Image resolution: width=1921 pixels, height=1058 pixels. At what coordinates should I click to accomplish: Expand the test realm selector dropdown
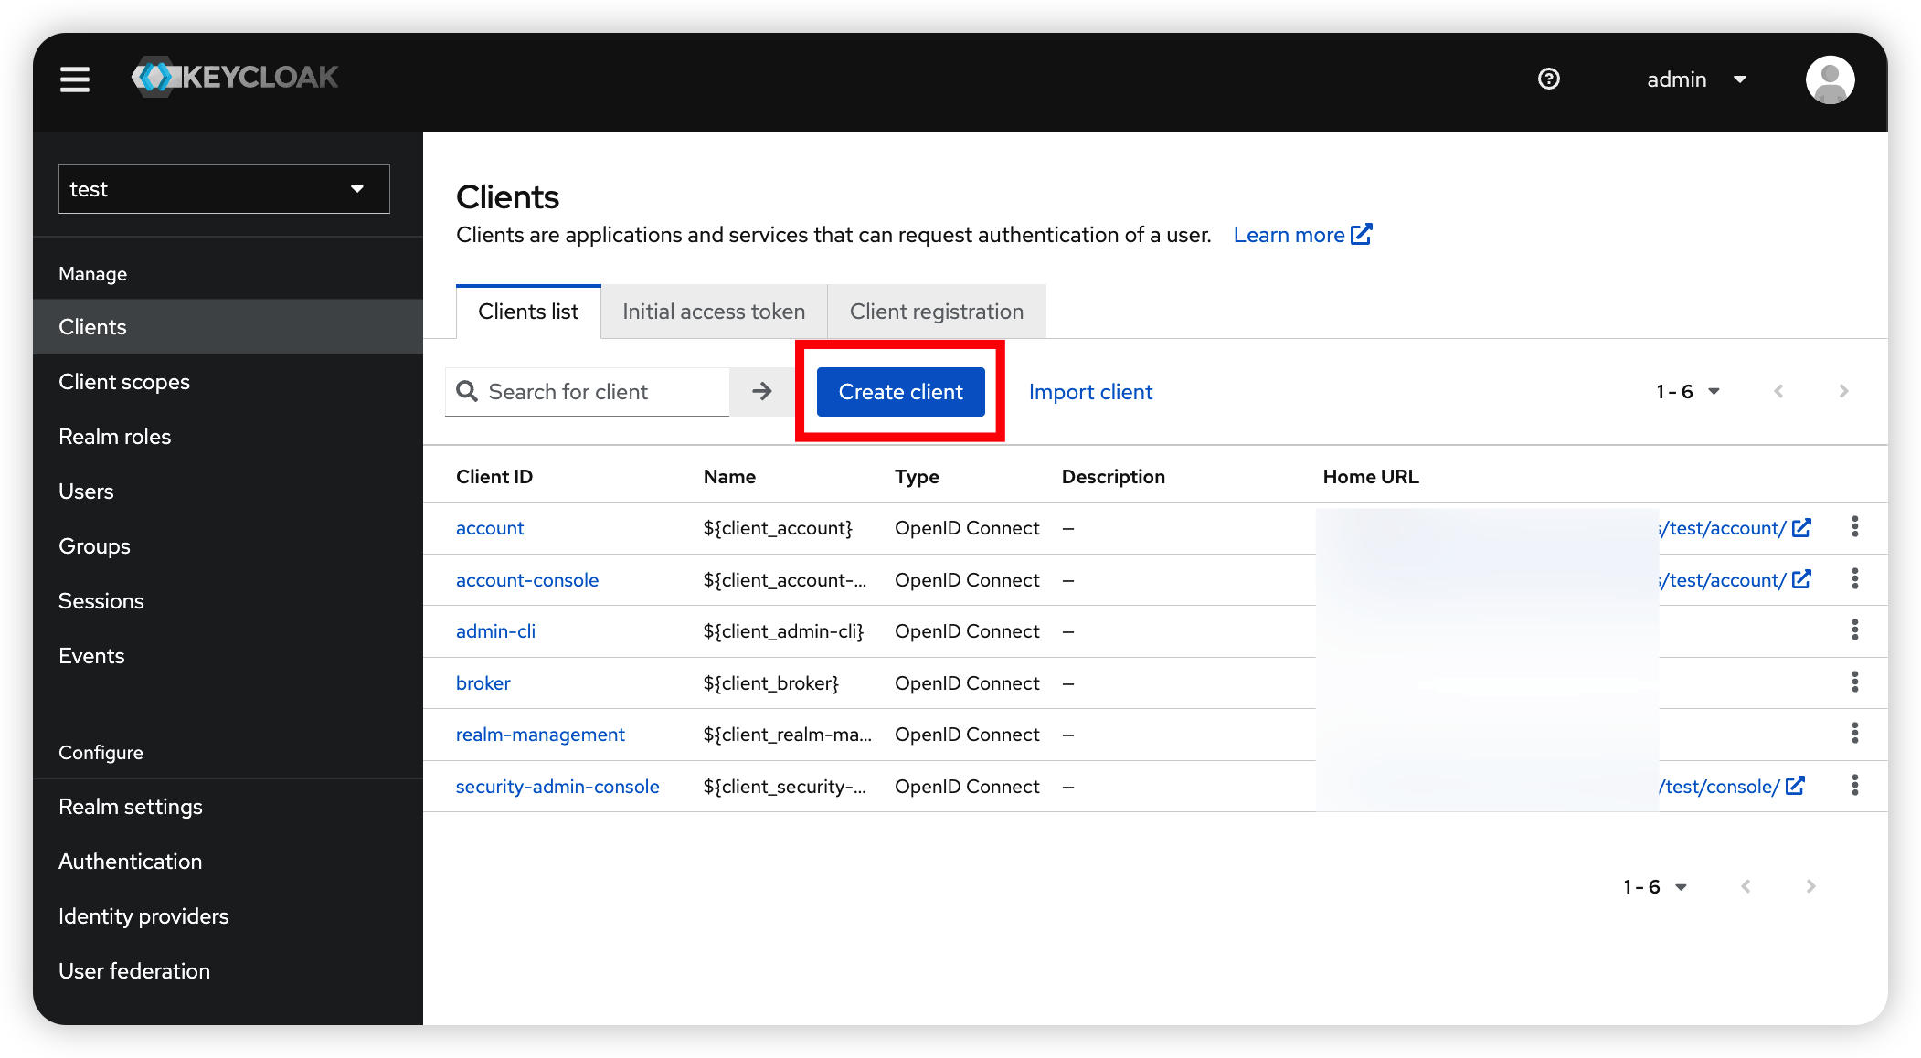point(224,189)
